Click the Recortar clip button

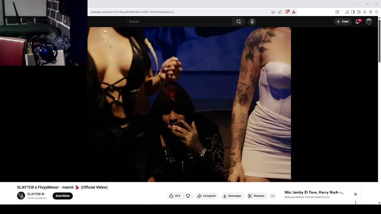256,196
